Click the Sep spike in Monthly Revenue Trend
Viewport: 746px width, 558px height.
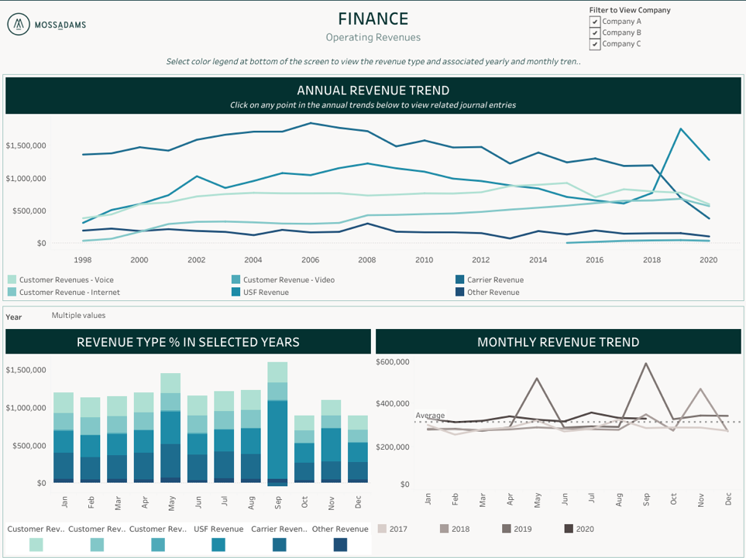[x=648, y=364]
